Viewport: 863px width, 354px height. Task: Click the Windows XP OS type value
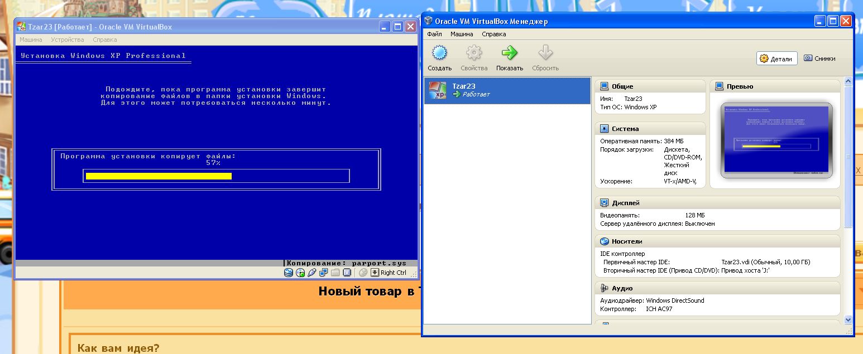(x=641, y=107)
